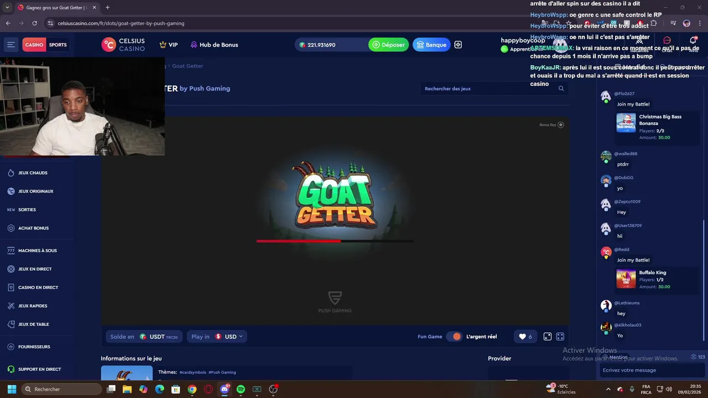The width and height of the screenshot is (708, 398).
Task: Open the VIP page
Action: (x=169, y=45)
